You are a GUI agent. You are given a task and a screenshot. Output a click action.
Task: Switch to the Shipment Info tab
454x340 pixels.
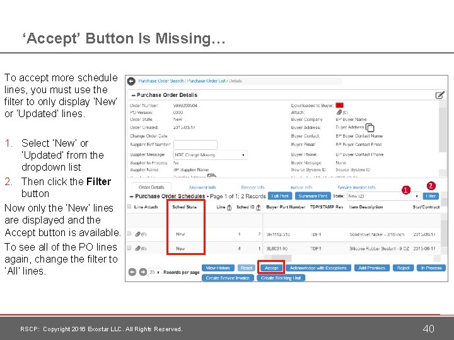tap(202, 188)
